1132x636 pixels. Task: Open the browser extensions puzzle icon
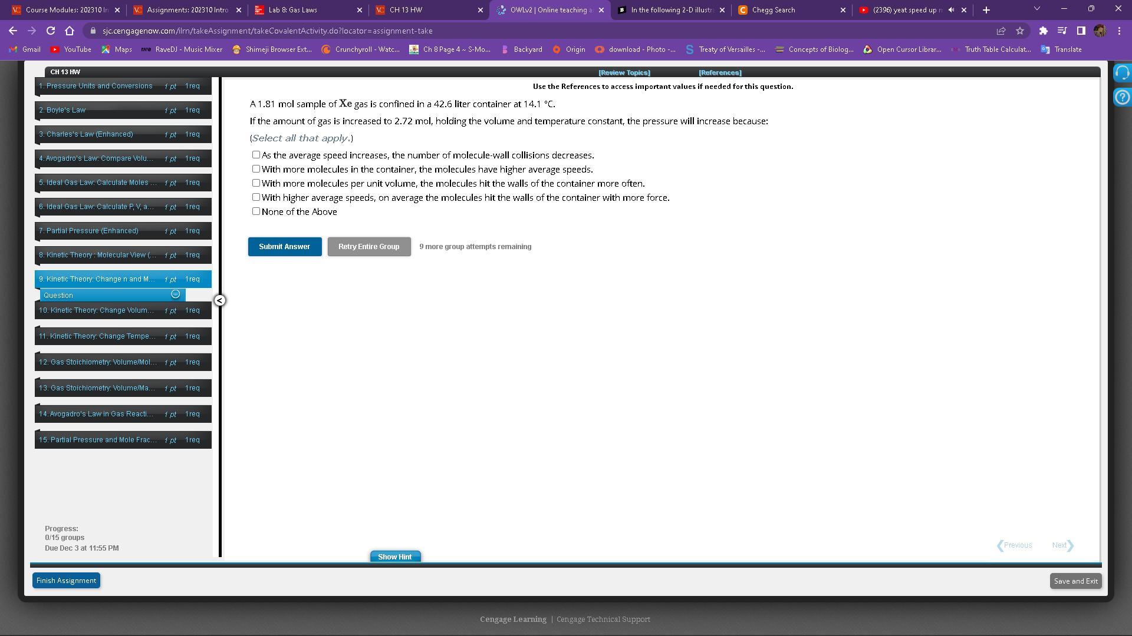tap(1043, 31)
